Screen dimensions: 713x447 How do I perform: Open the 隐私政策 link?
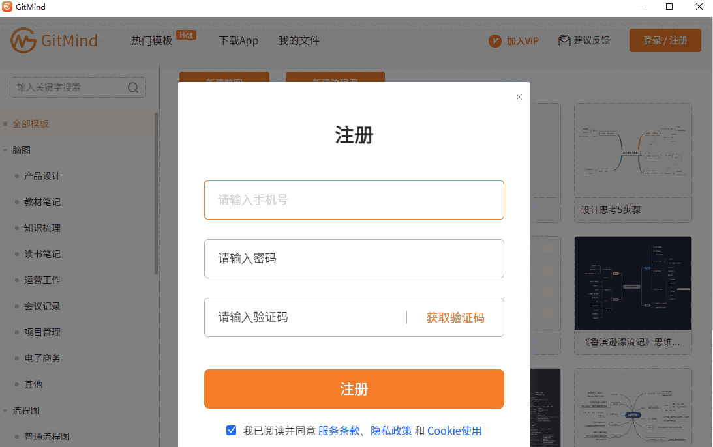[391, 431]
